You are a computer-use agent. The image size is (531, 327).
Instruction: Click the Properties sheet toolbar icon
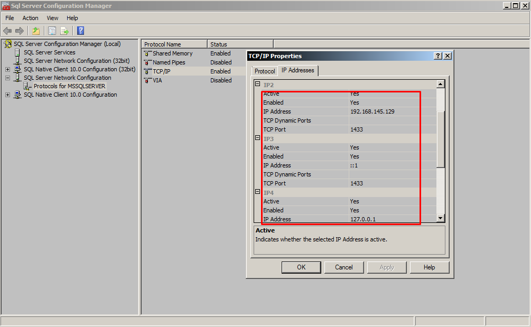[52, 31]
